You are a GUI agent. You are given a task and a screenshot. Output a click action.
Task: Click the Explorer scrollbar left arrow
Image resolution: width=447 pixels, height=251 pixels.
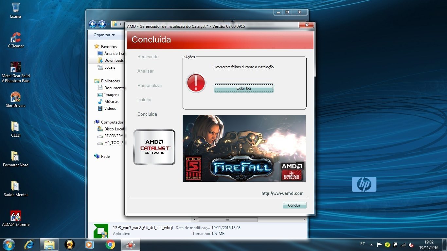[x=195, y=220]
